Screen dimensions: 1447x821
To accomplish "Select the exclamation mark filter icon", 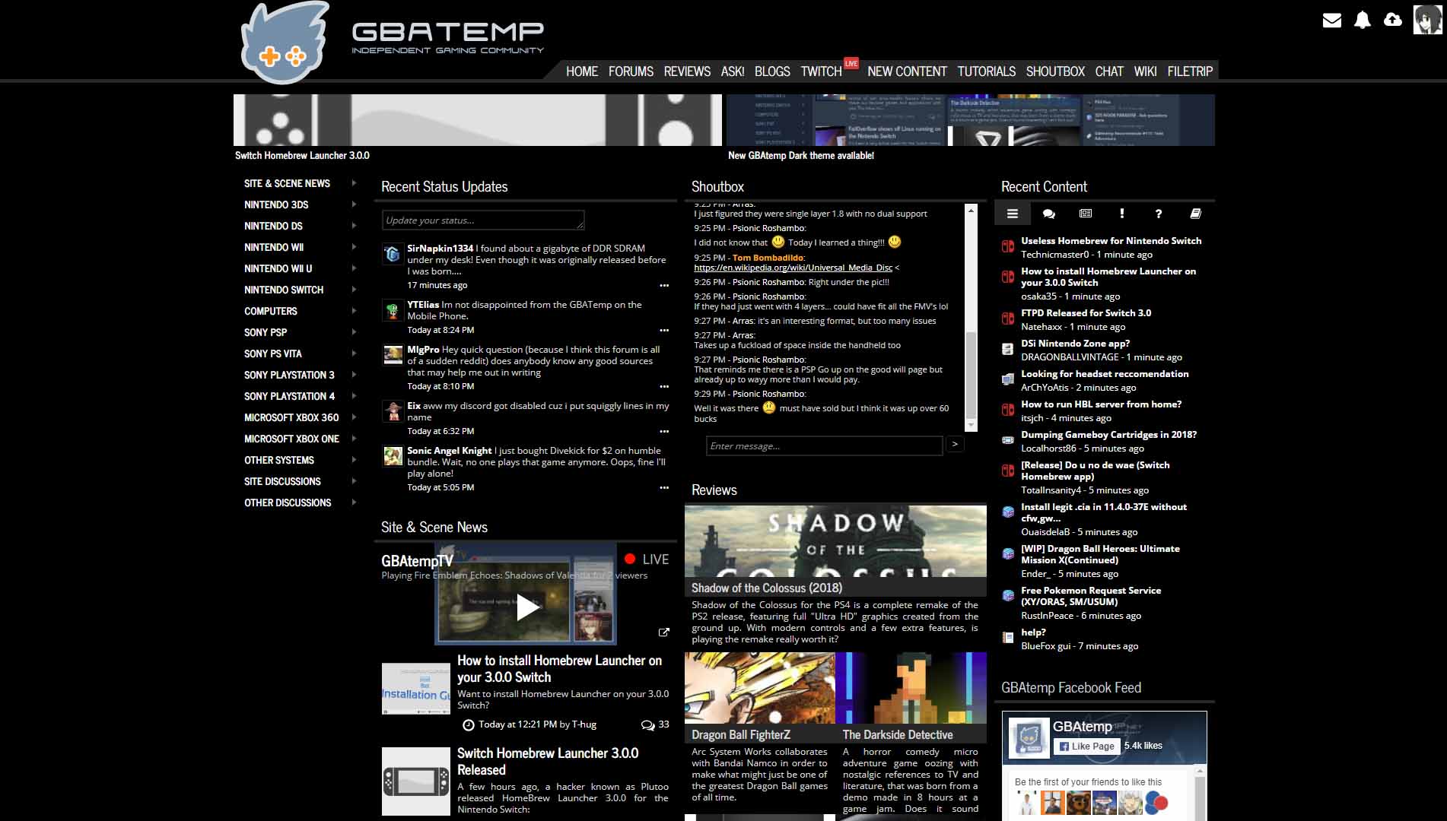I will (x=1121, y=214).
